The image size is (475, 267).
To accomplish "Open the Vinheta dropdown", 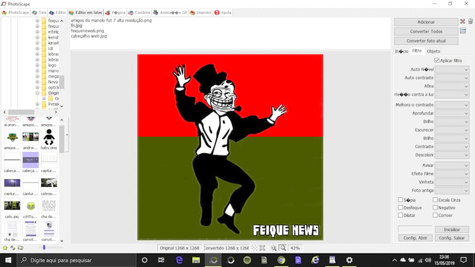I will [452, 182].
